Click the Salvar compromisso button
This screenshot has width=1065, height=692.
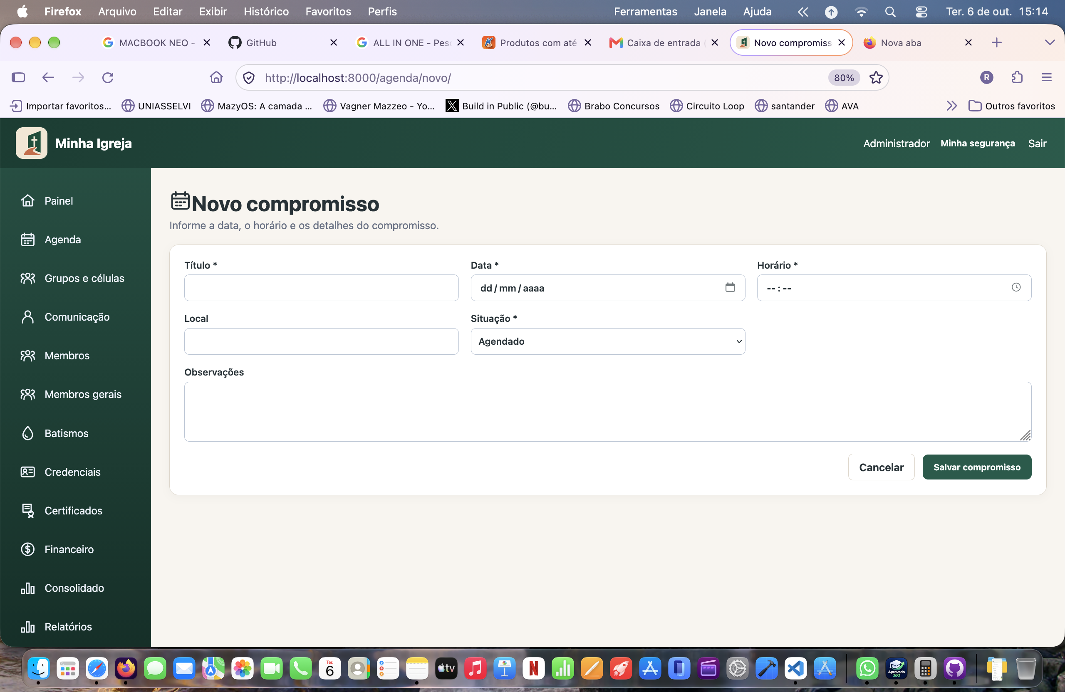point(977,467)
